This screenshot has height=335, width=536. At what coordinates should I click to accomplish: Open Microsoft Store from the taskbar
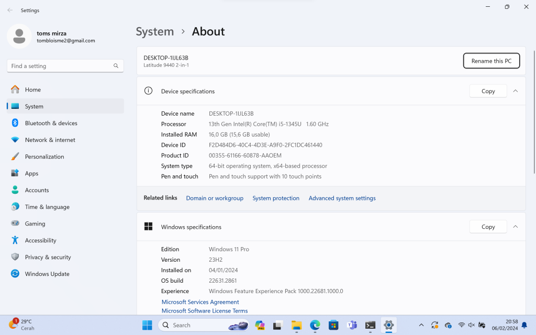[x=333, y=325]
